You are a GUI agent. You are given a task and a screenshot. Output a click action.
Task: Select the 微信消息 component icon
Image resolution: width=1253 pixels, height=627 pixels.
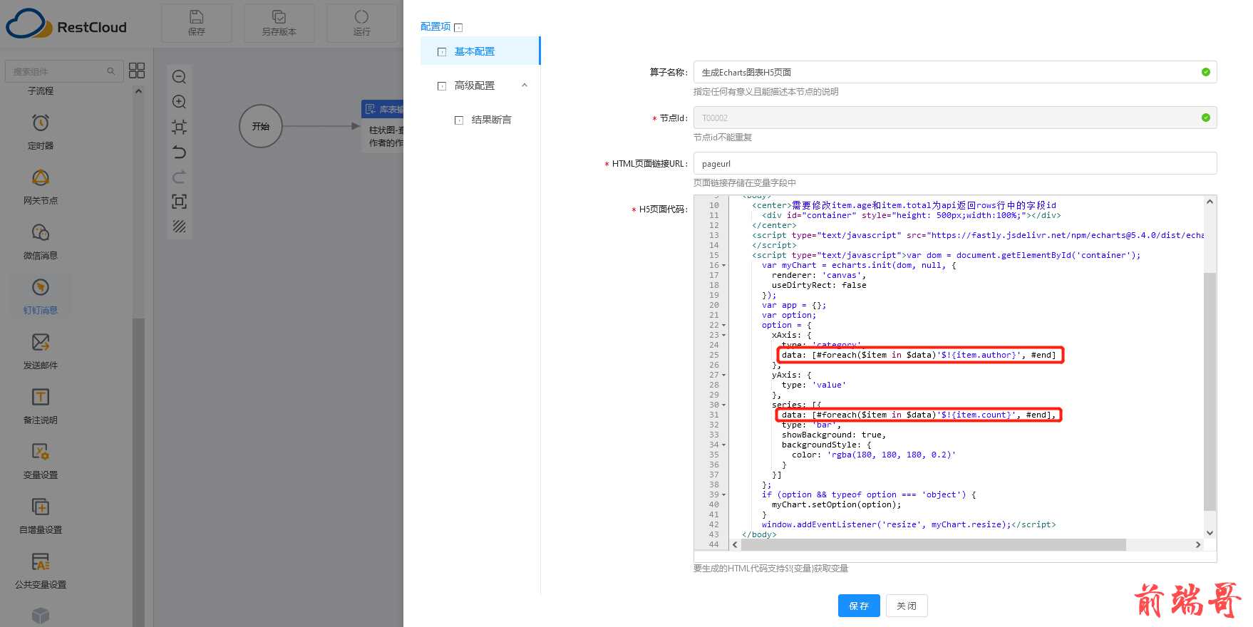point(41,233)
